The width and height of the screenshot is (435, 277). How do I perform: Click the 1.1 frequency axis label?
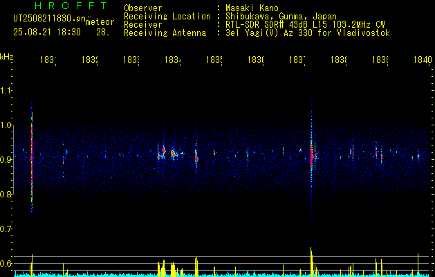[6, 90]
